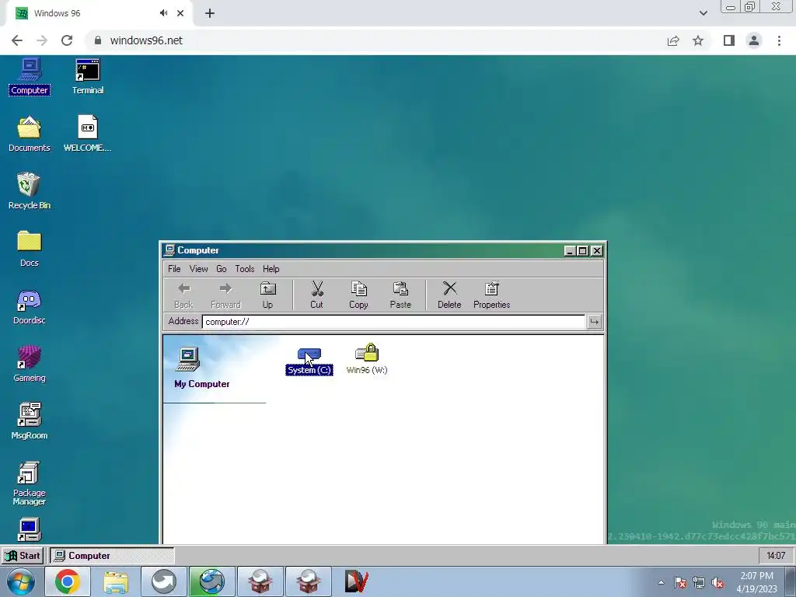Screen dimensions: 796x597
Task: Select the Win96 (W:) locked drive
Action: (x=367, y=359)
